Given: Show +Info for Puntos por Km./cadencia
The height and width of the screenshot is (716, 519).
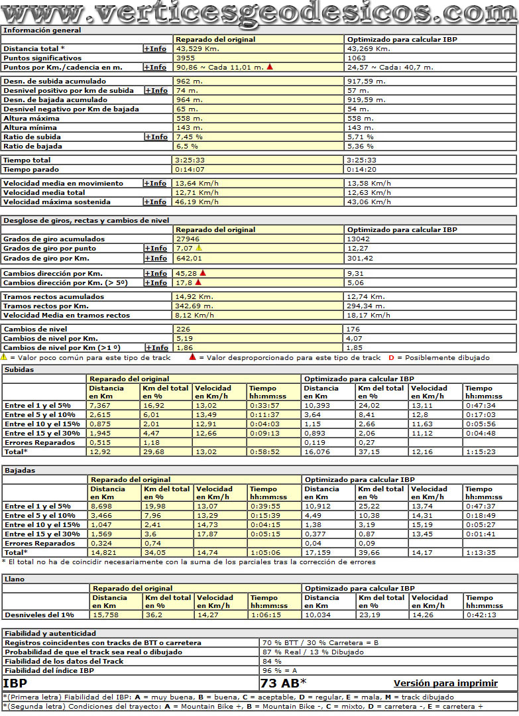Looking at the screenshot, I should [x=156, y=68].
